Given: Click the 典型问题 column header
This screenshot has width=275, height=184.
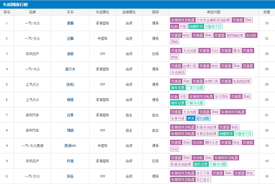Looking at the screenshot, I should pyautogui.click(x=214, y=12).
